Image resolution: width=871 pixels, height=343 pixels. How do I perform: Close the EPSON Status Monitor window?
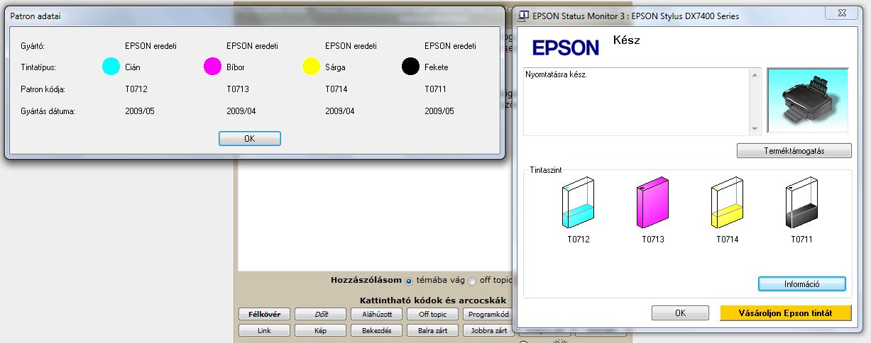pos(842,13)
